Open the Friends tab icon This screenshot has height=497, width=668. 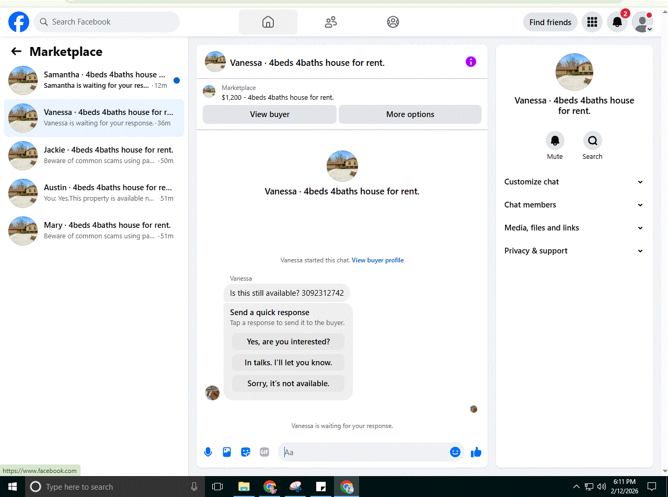[331, 22]
